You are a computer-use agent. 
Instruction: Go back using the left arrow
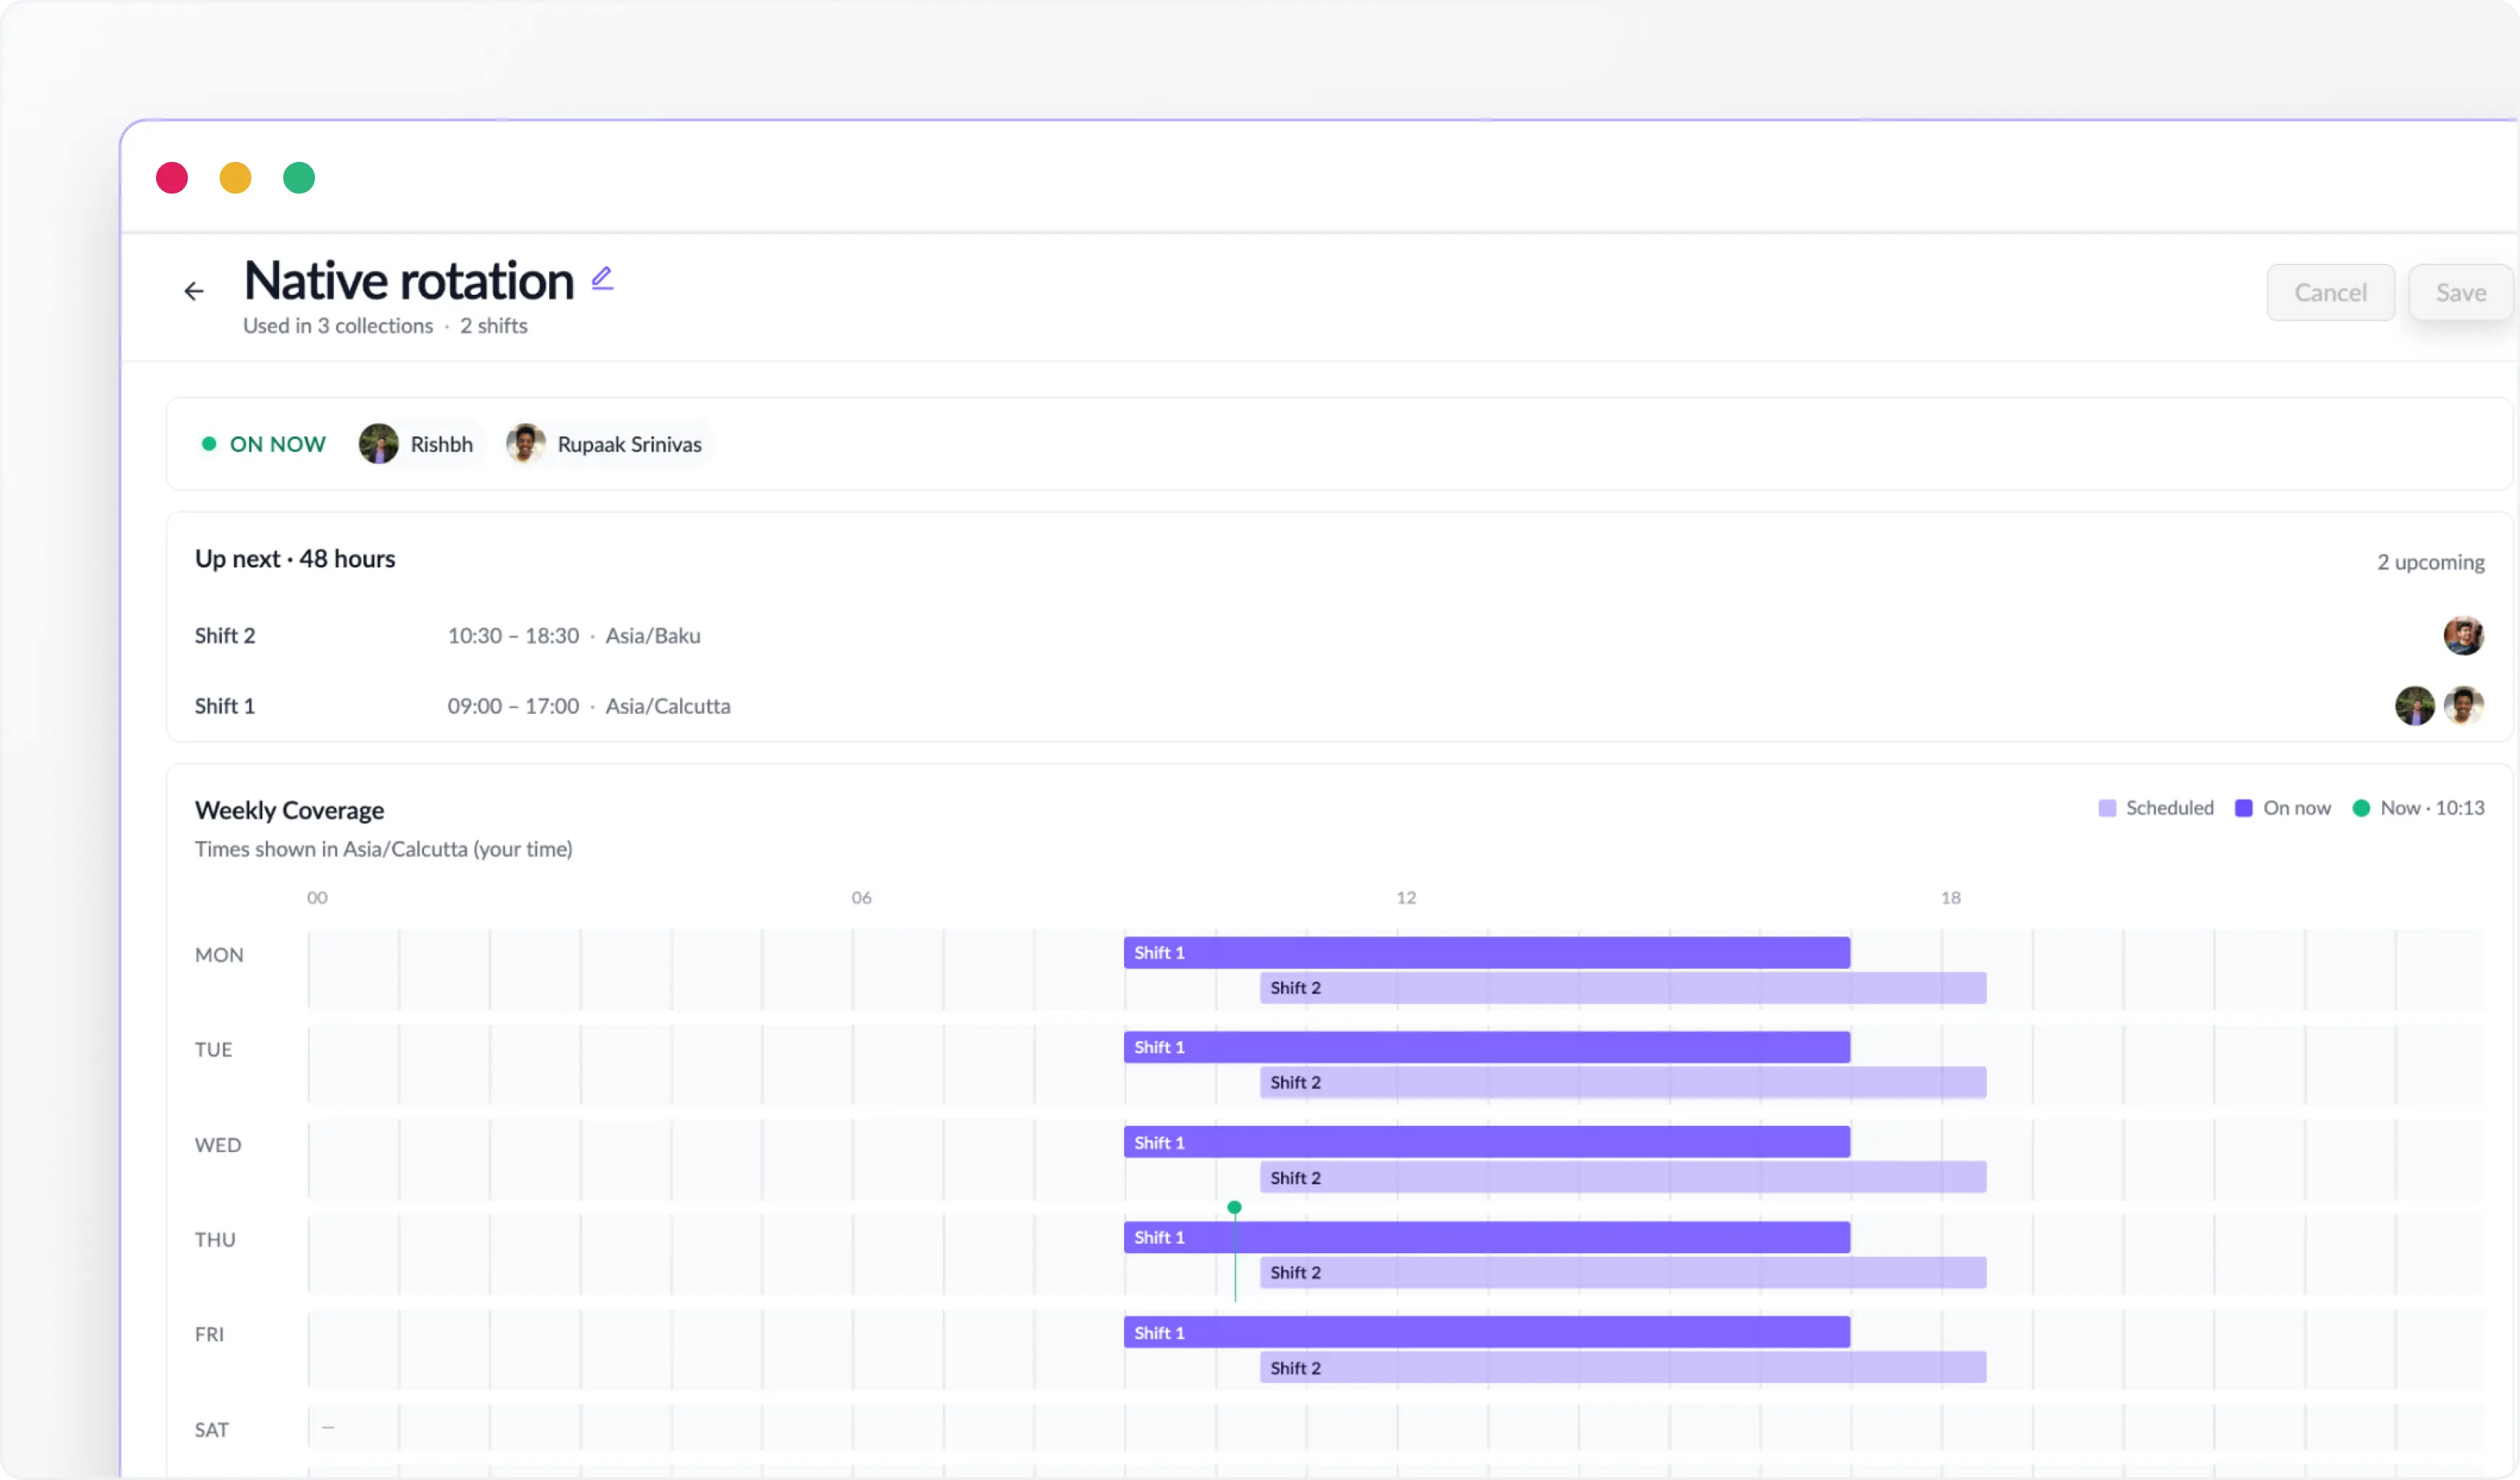pyautogui.click(x=194, y=291)
